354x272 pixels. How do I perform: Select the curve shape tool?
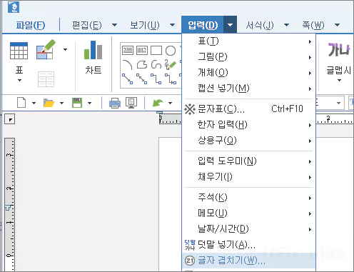tap(156, 64)
